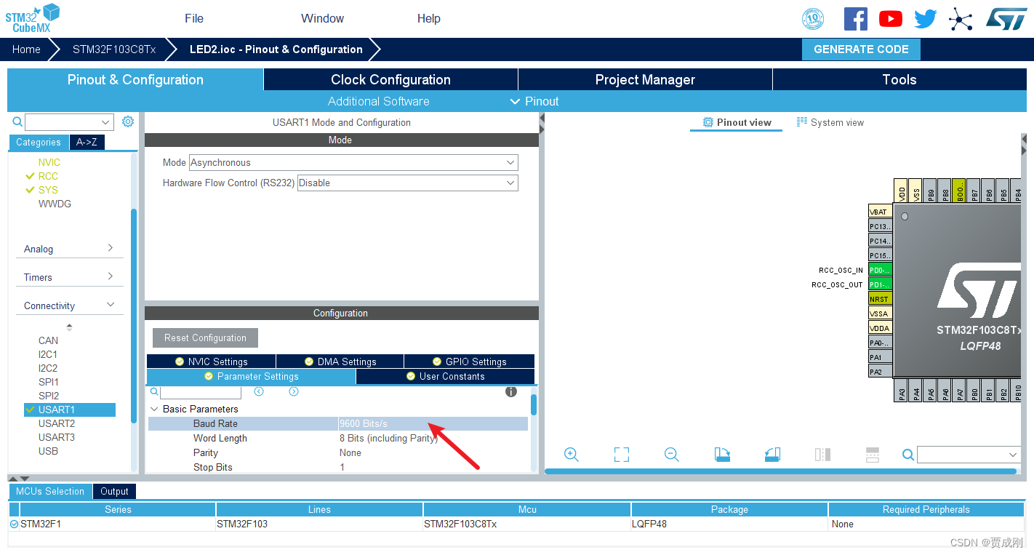Open the Help menu
This screenshot has height=555, width=1034.
(x=429, y=19)
